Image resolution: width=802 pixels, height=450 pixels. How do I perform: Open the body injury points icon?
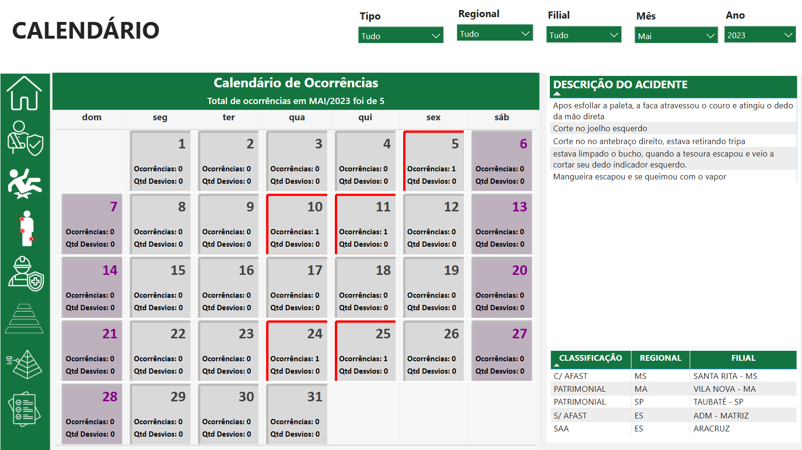click(x=27, y=229)
